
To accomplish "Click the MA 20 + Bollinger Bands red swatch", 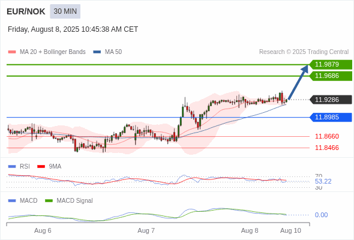I will coord(12,52).
